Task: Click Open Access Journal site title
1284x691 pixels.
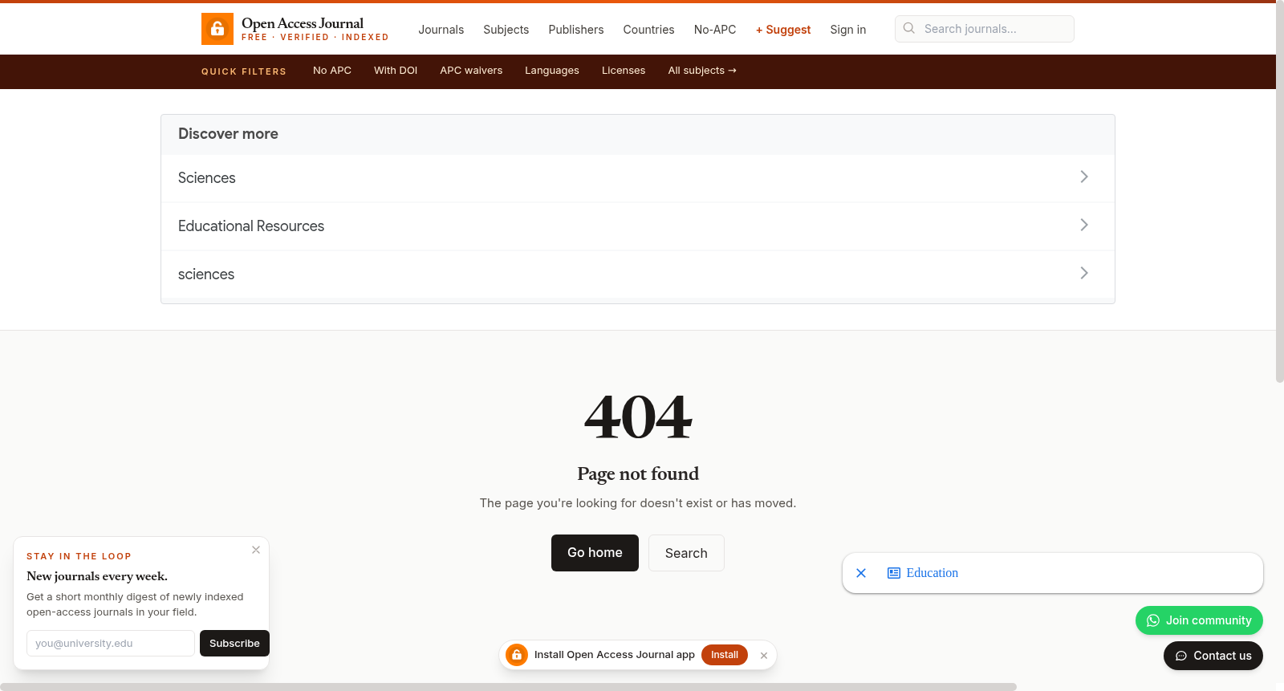Action: tap(303, 23)
